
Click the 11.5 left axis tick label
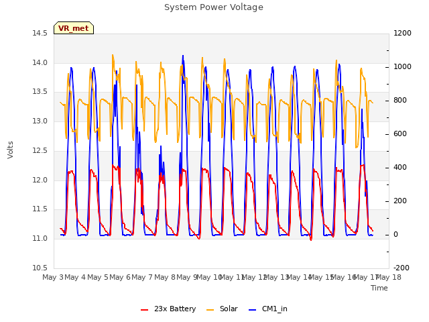pyautogui.click(x=40, y=209)
